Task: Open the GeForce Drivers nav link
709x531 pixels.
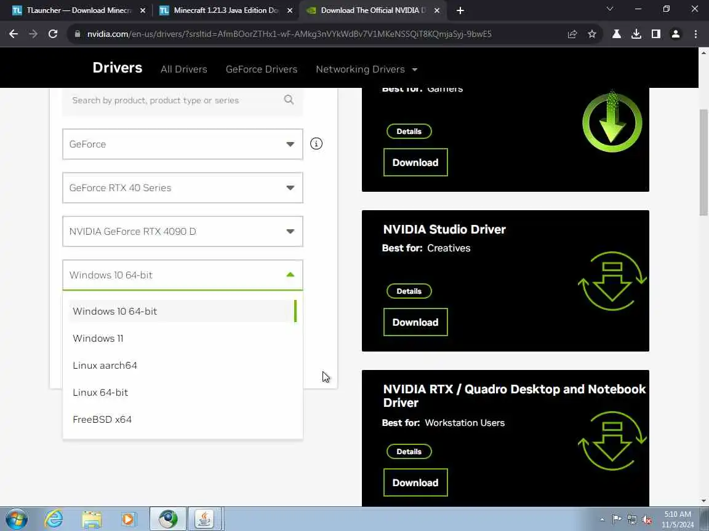Action: [x=262, y=69]
